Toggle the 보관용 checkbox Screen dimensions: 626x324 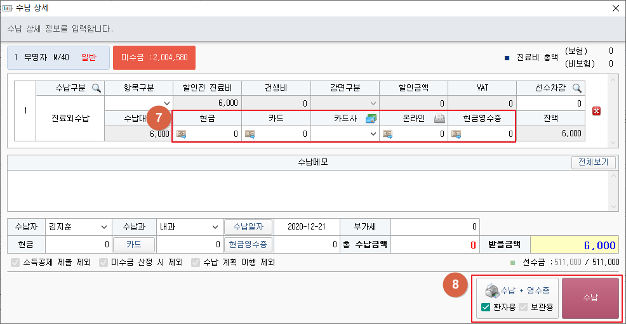click(524, 308)
